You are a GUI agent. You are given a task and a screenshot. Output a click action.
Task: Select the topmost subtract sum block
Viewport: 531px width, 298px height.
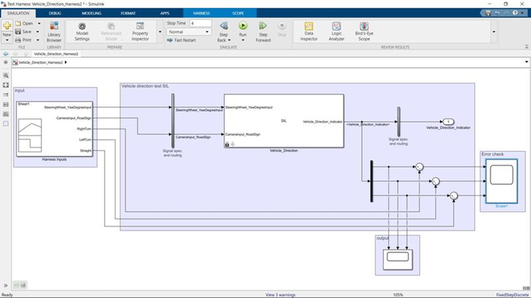click(419, 167)
